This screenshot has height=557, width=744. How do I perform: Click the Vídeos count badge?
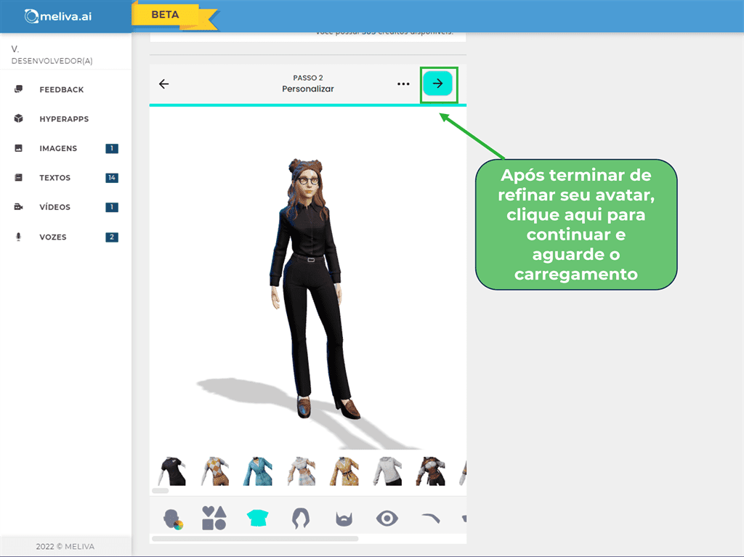pyautogui.click(x=112, y=208)
